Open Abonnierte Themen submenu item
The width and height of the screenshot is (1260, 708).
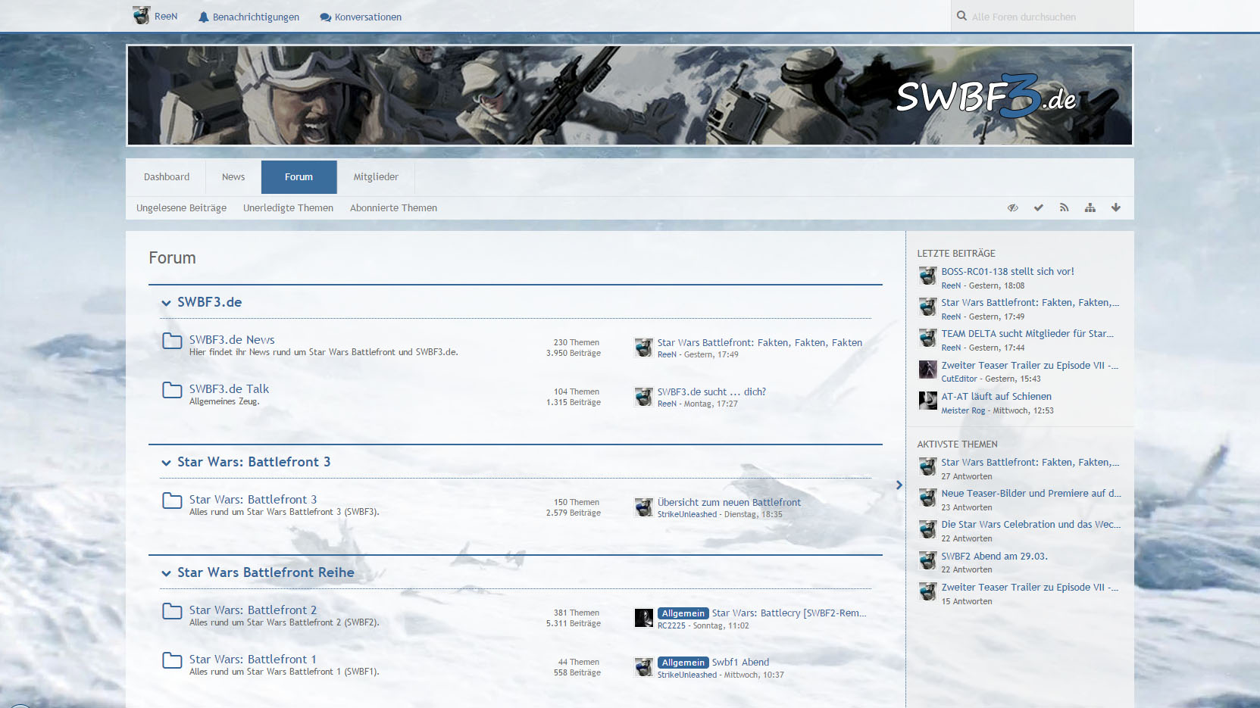393,208
